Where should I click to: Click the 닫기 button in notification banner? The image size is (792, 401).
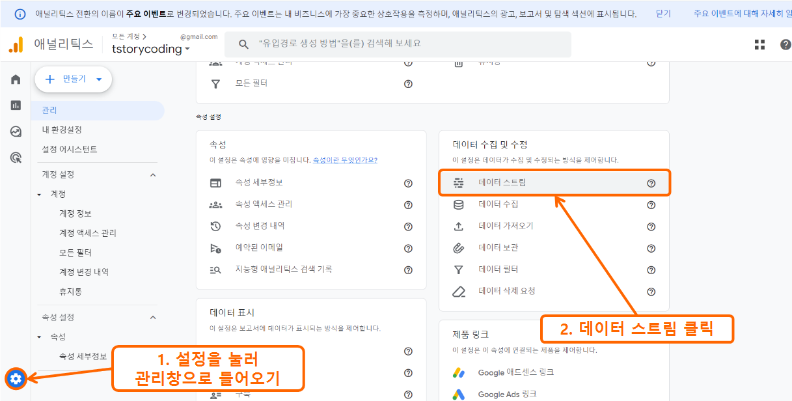point(662,13)
